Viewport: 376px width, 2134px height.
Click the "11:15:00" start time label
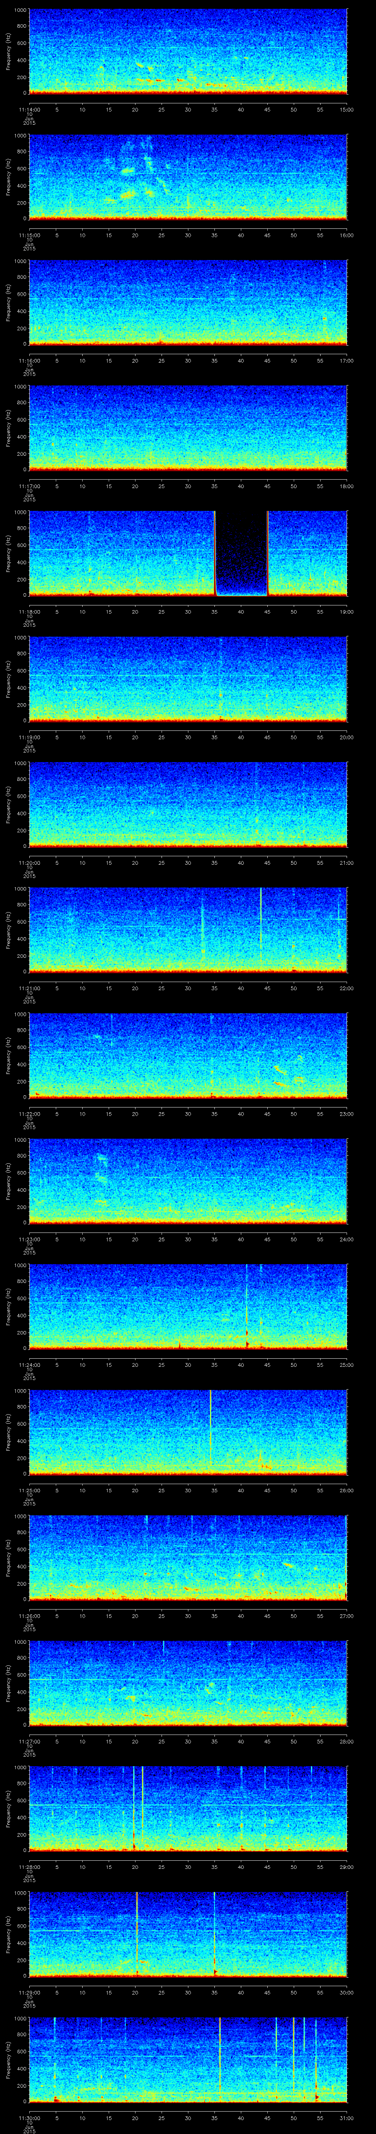coord(29,235)
